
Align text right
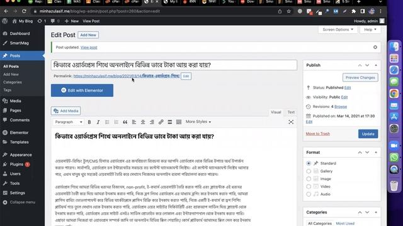tap(152, 122)
